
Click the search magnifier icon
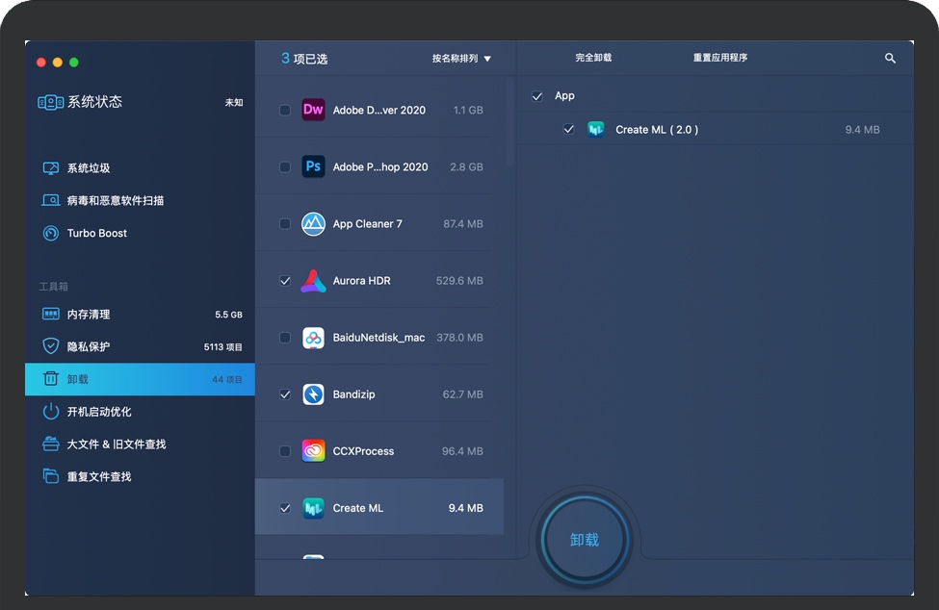pyautogui.click(x=890, y=58)
